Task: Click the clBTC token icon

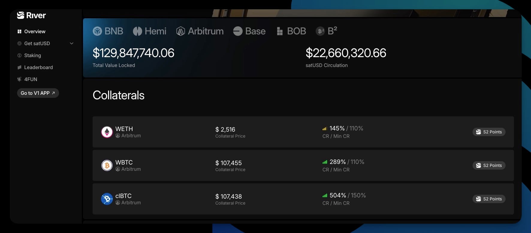Action: pyautogui.click(x=107, y=199)
